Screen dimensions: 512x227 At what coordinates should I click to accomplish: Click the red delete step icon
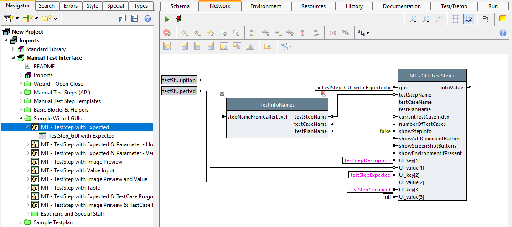pos(167,33)
